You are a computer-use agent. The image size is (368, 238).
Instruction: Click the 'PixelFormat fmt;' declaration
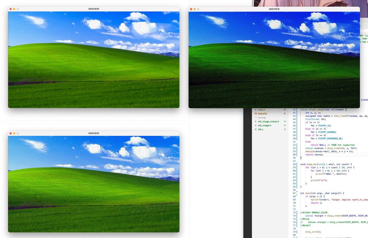point(316,119)
